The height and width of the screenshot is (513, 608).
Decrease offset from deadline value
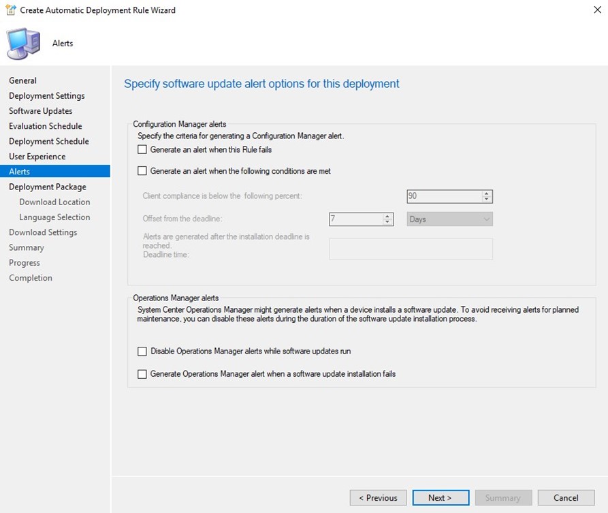click(x=387, y=222)
